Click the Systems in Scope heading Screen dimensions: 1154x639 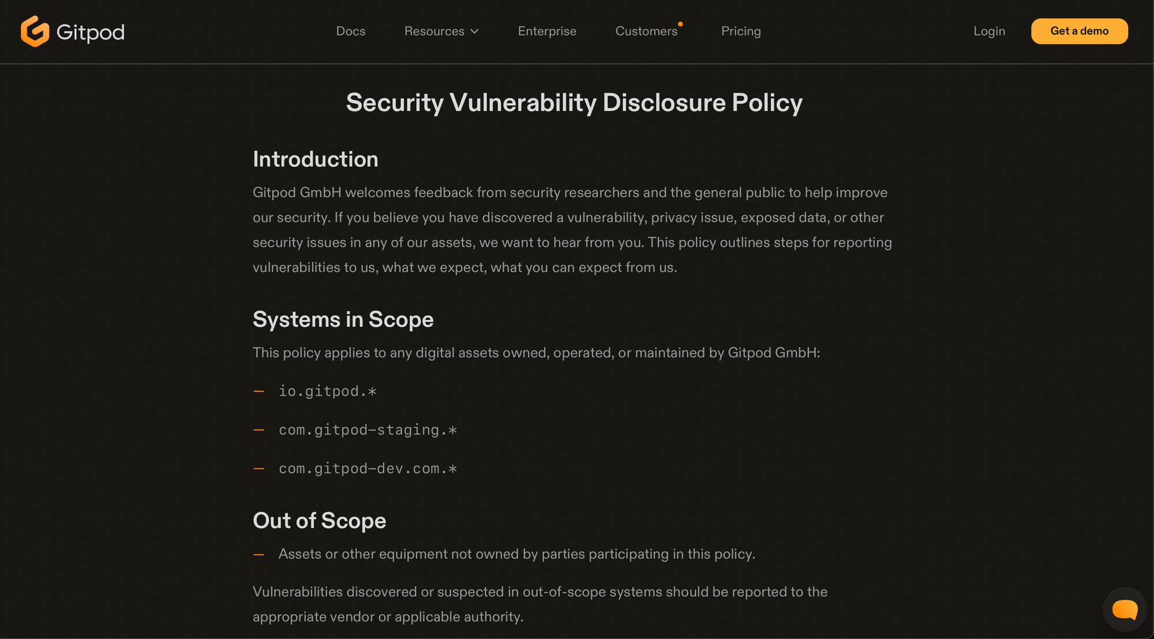[x=343, y=319]
